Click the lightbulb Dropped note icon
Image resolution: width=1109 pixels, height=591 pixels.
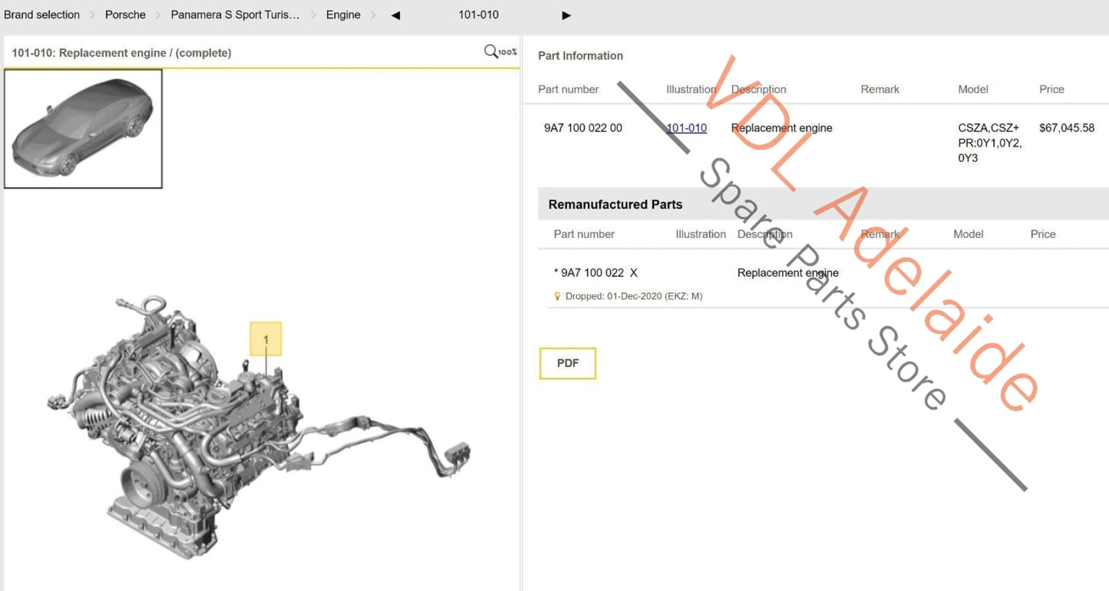[557, 296]
